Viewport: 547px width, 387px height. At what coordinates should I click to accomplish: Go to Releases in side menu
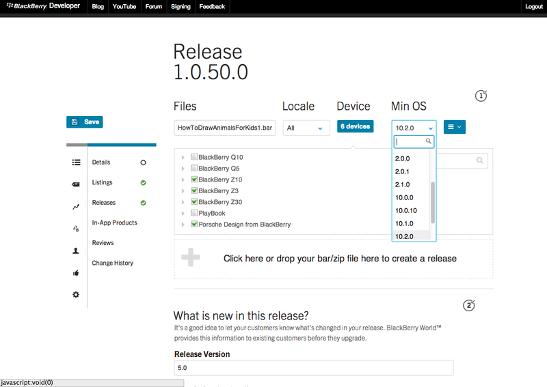tap(104, 203)
